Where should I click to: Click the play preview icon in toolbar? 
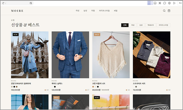click(174, 3)
